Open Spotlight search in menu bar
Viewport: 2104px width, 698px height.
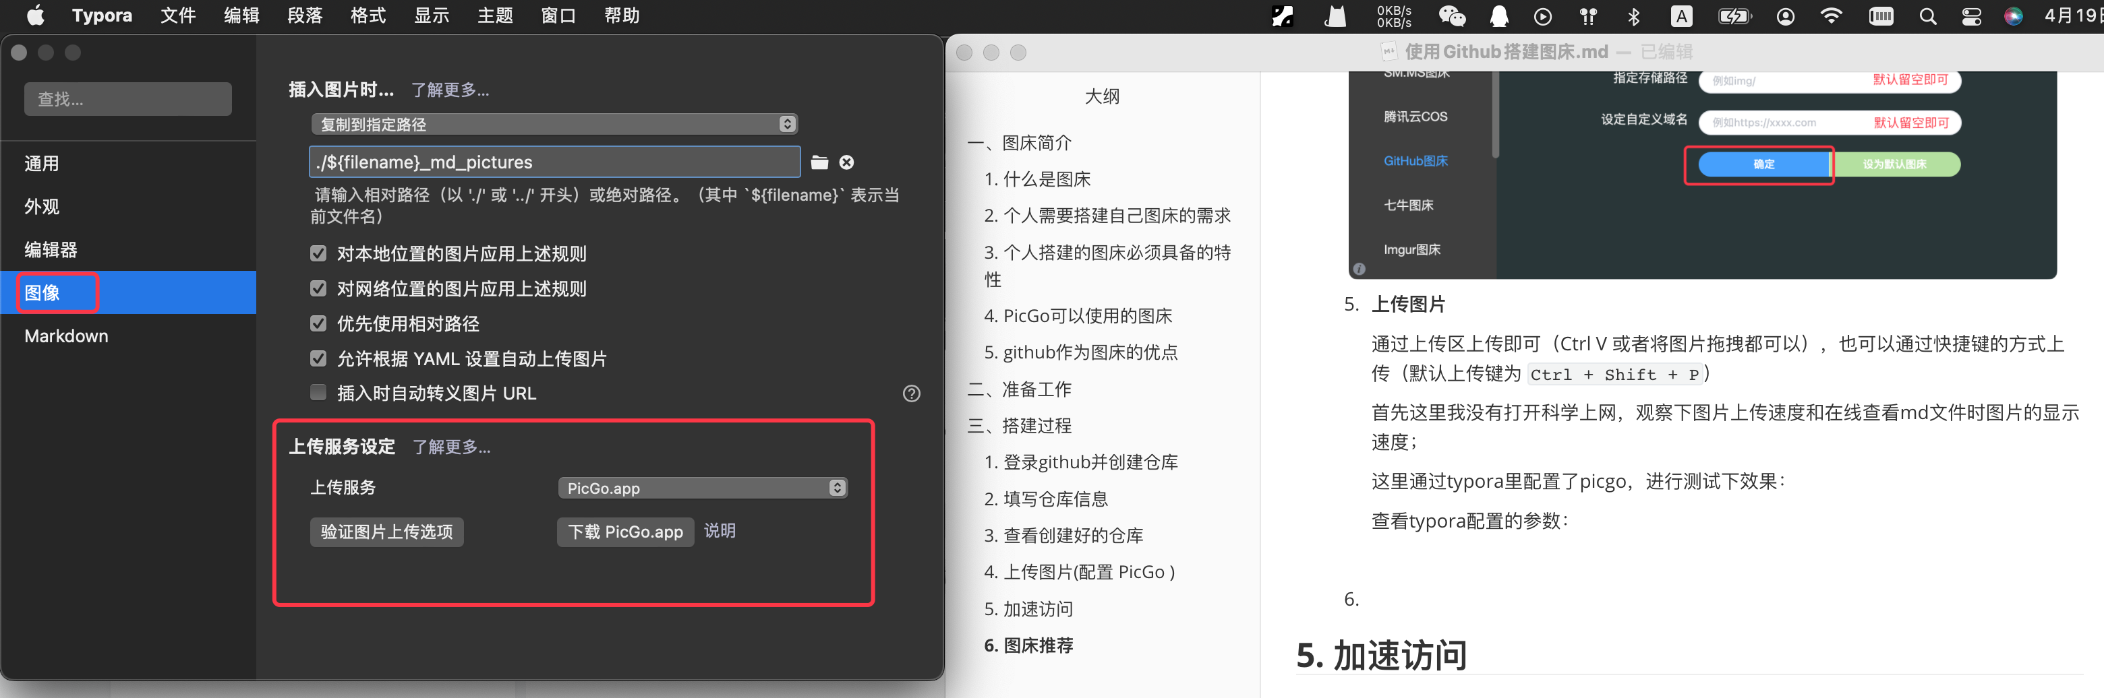point(1927,16)
